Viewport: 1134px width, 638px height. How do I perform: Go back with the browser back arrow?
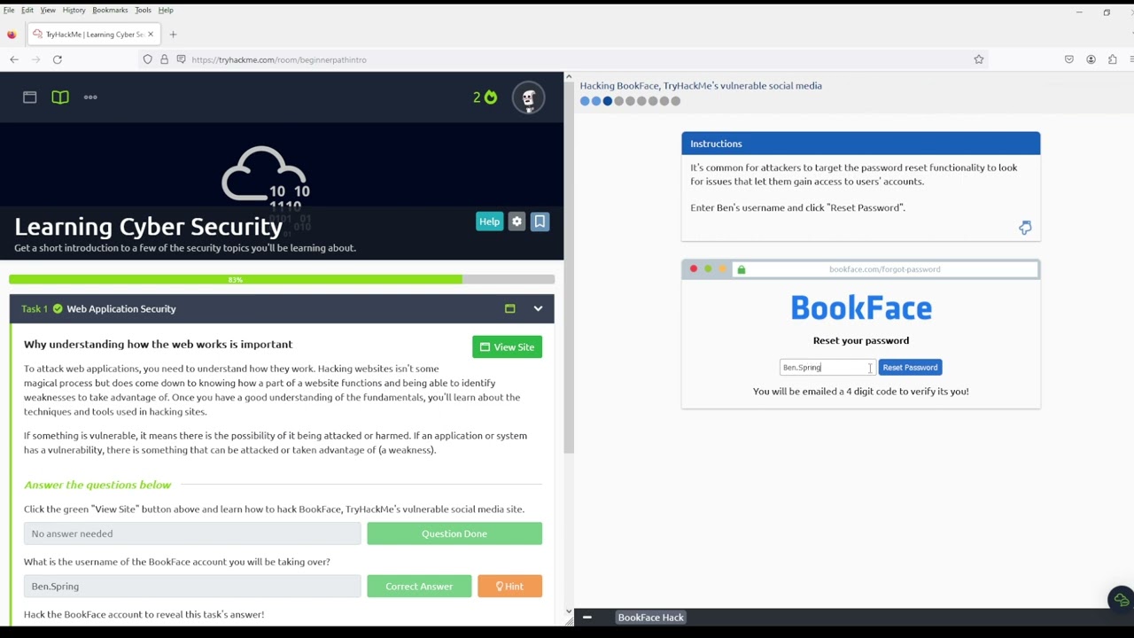click(x=14, y=59)
